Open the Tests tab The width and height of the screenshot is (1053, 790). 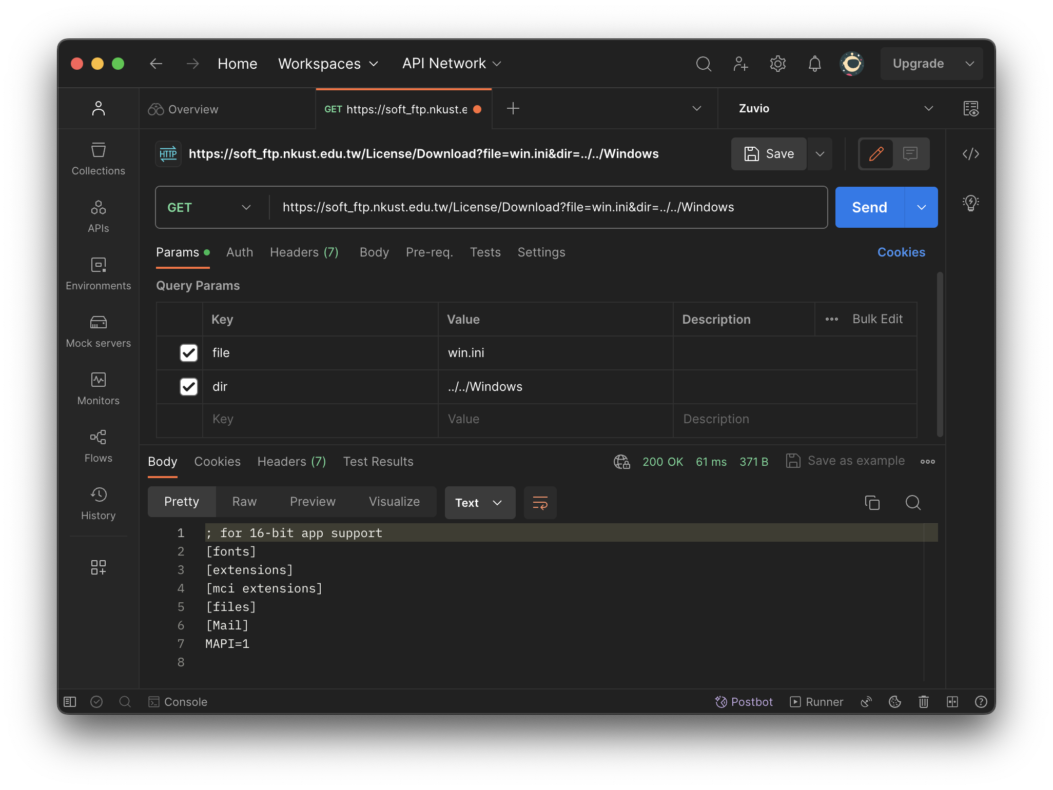coord(485,252)
